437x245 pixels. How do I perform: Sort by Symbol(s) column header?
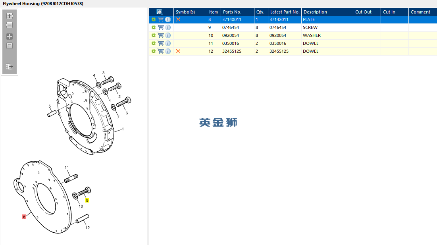(191, 12)
